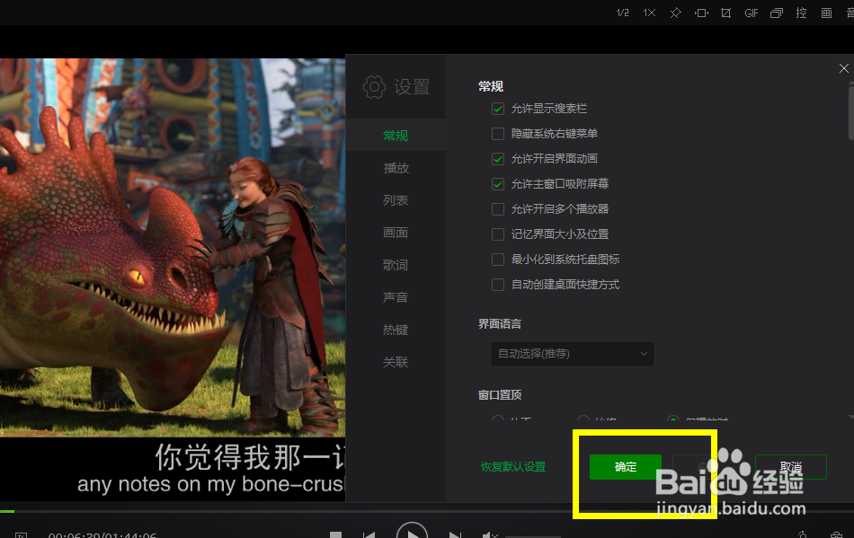Toggle 允许开启界面动画 checkbox
The width and height of the screenshot is (854, 538).
pyautogui.click(x=498, y=159)
